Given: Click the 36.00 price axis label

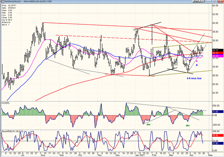Looking at the screenshot, I should point(215,41).
